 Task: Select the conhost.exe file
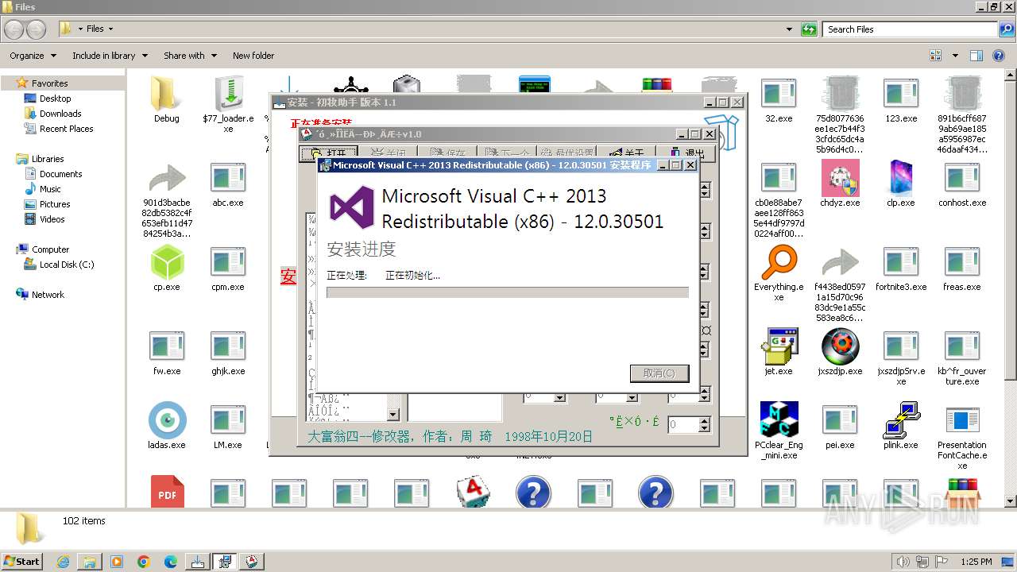pyautogui.click(x=962, y=184)
